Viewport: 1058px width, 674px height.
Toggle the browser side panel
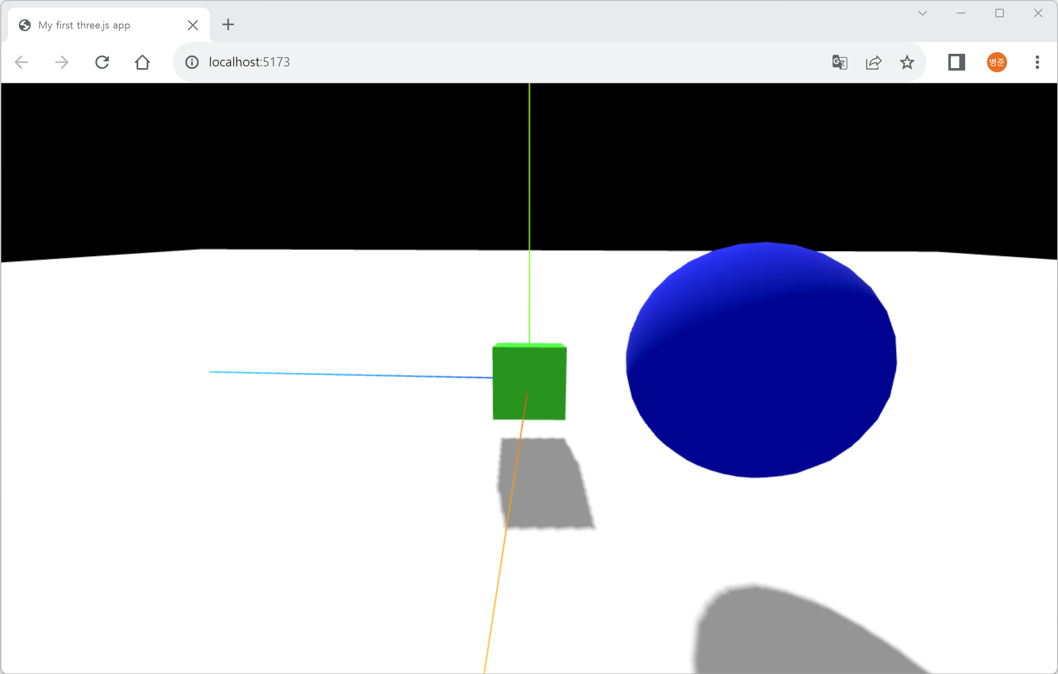tap(956, 62)
